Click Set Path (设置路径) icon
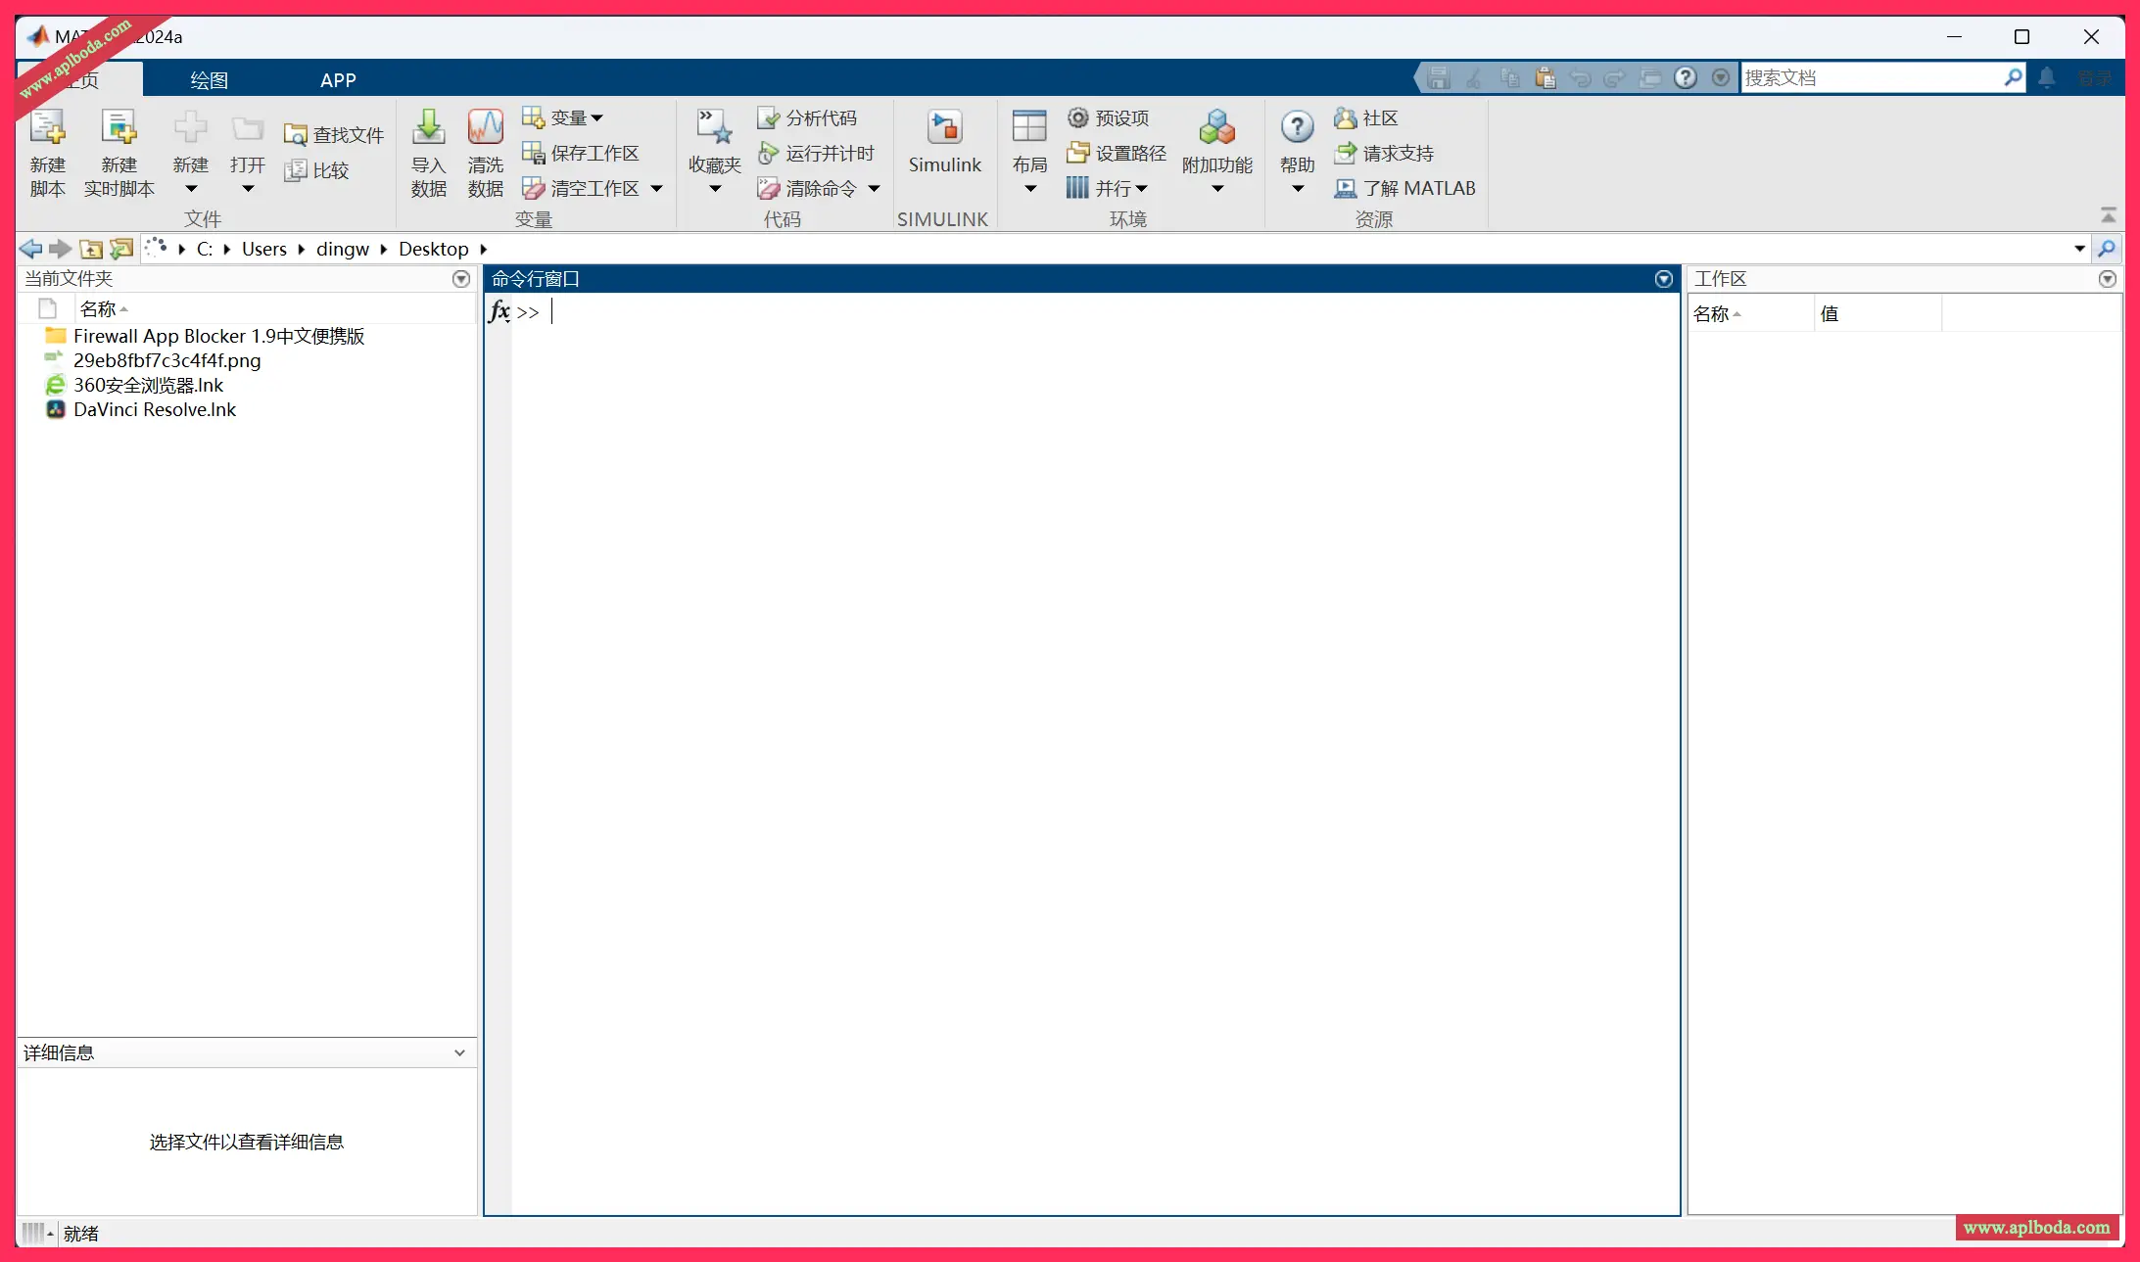2140x1262 pixels. point(1077,153)
